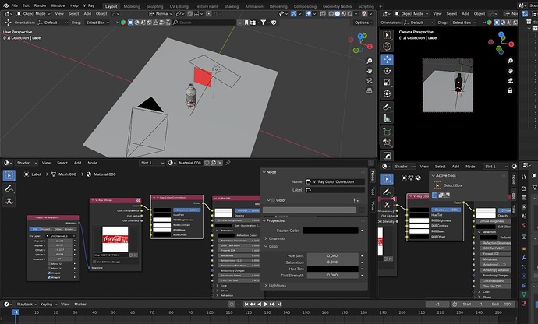
Task: Select the Annotate tool in camera viewport
Action: [x=387, y=107]
